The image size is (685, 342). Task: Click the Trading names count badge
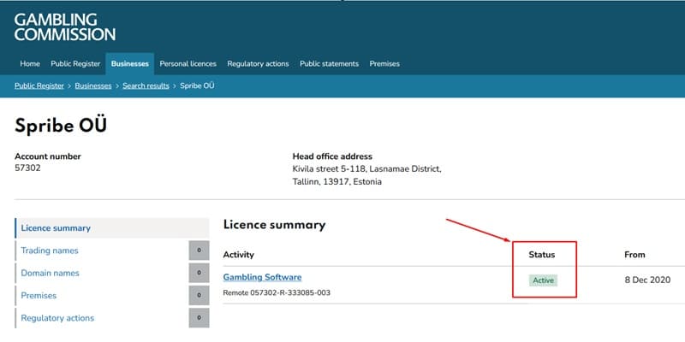pyautogui.click(x=199, y=251)
